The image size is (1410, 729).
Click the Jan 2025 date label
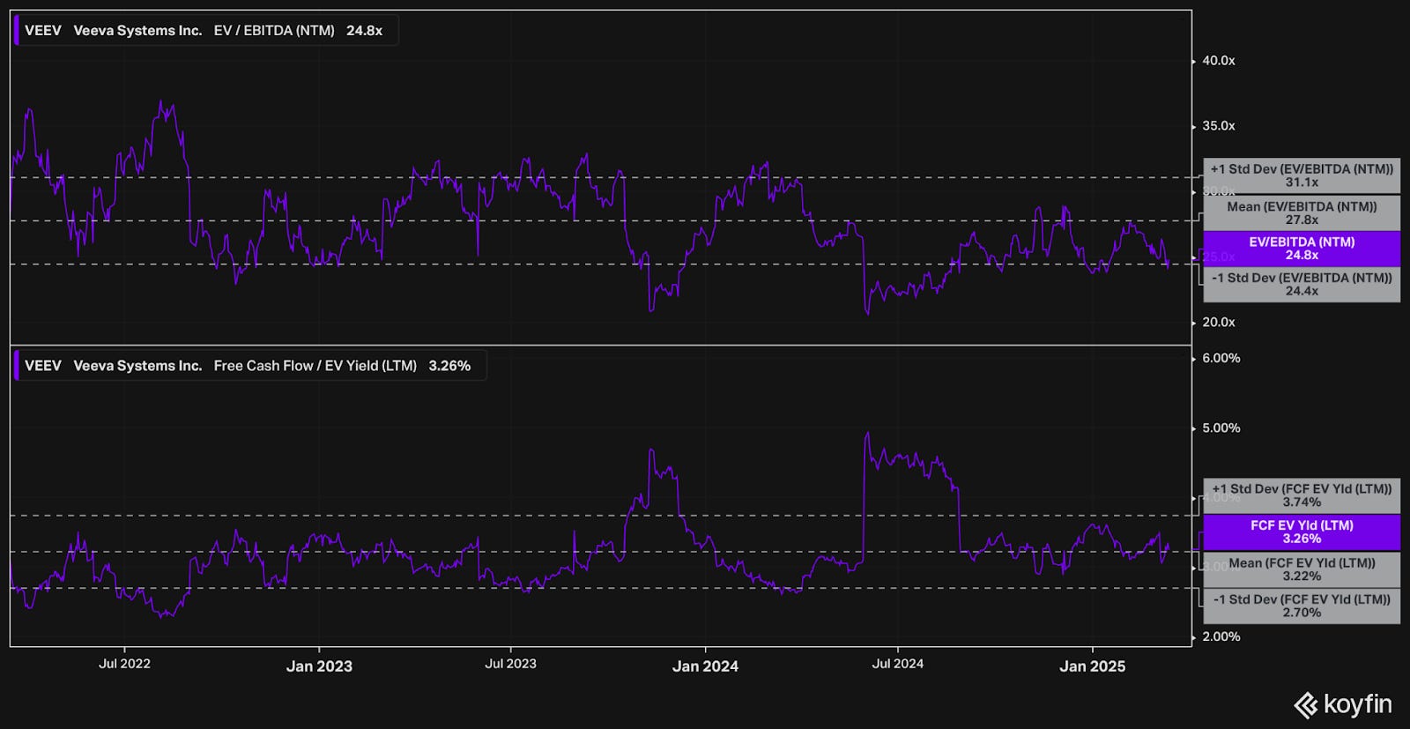coord(1092,666)
